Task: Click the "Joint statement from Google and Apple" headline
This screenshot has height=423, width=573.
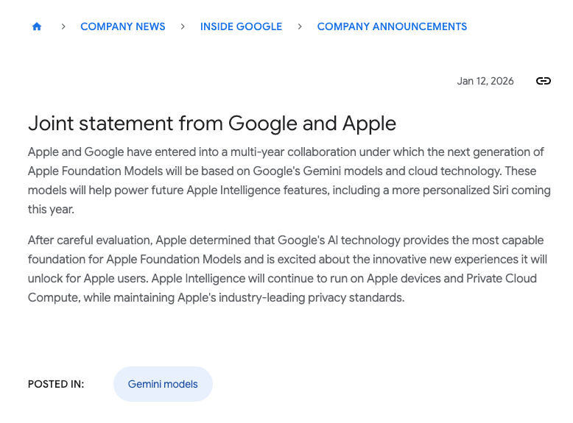Action: [x=212, y=123]
